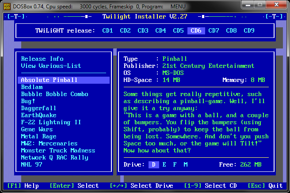Viewport: 290px width, 193px height.
Task: Click the Twilight Installer V2.27 title
Action: tap(145, 17)
